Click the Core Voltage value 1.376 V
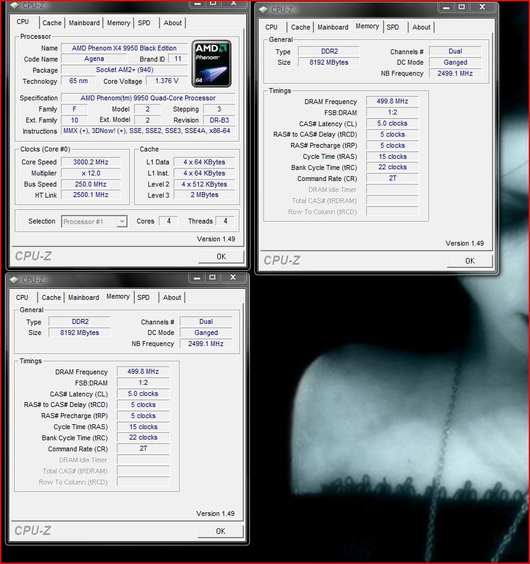This screenshot has height=564, width=530. pyautogui.click(x=167, y=81)
